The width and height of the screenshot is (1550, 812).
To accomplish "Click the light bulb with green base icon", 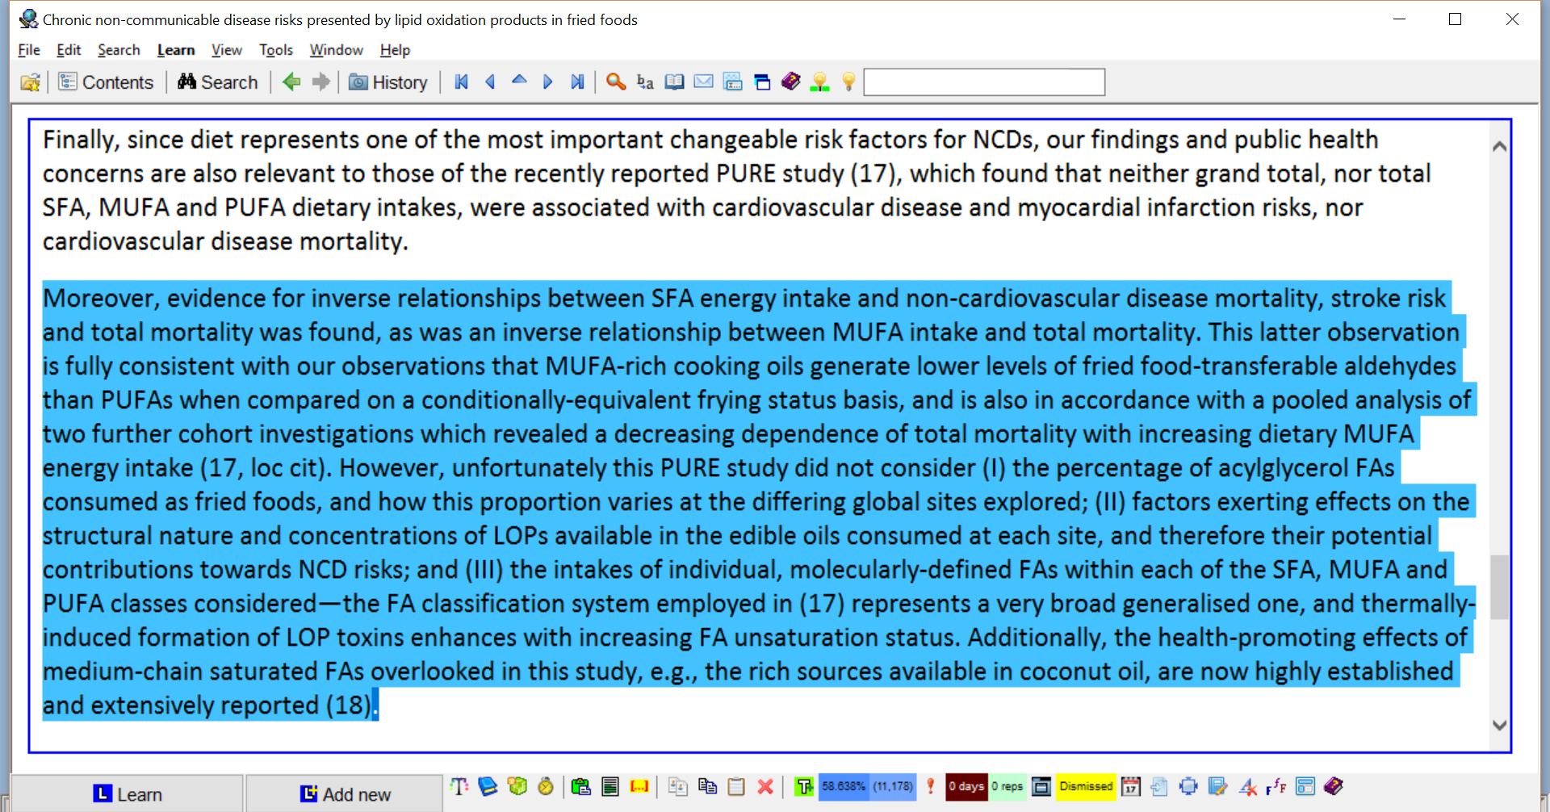I will [820, 82].
